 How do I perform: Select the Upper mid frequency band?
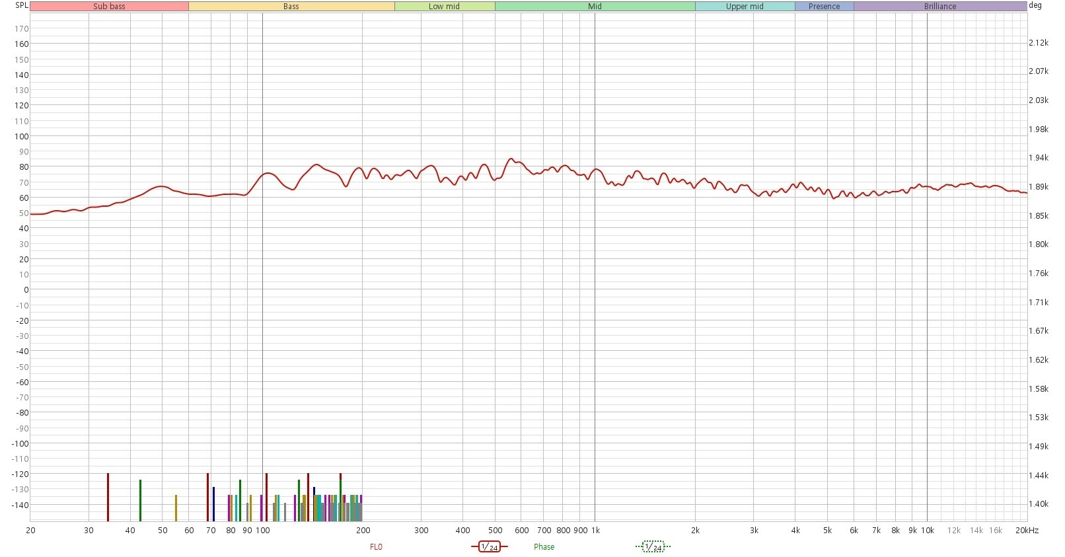click(x=745, y=6)
